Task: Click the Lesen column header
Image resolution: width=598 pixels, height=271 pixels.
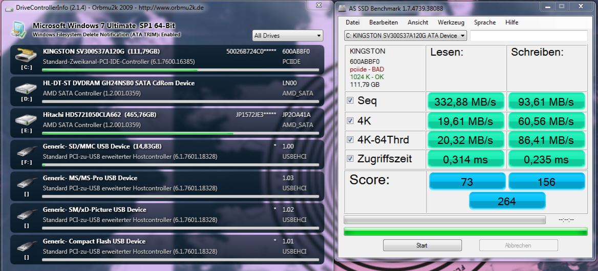Action: (446, 53)
